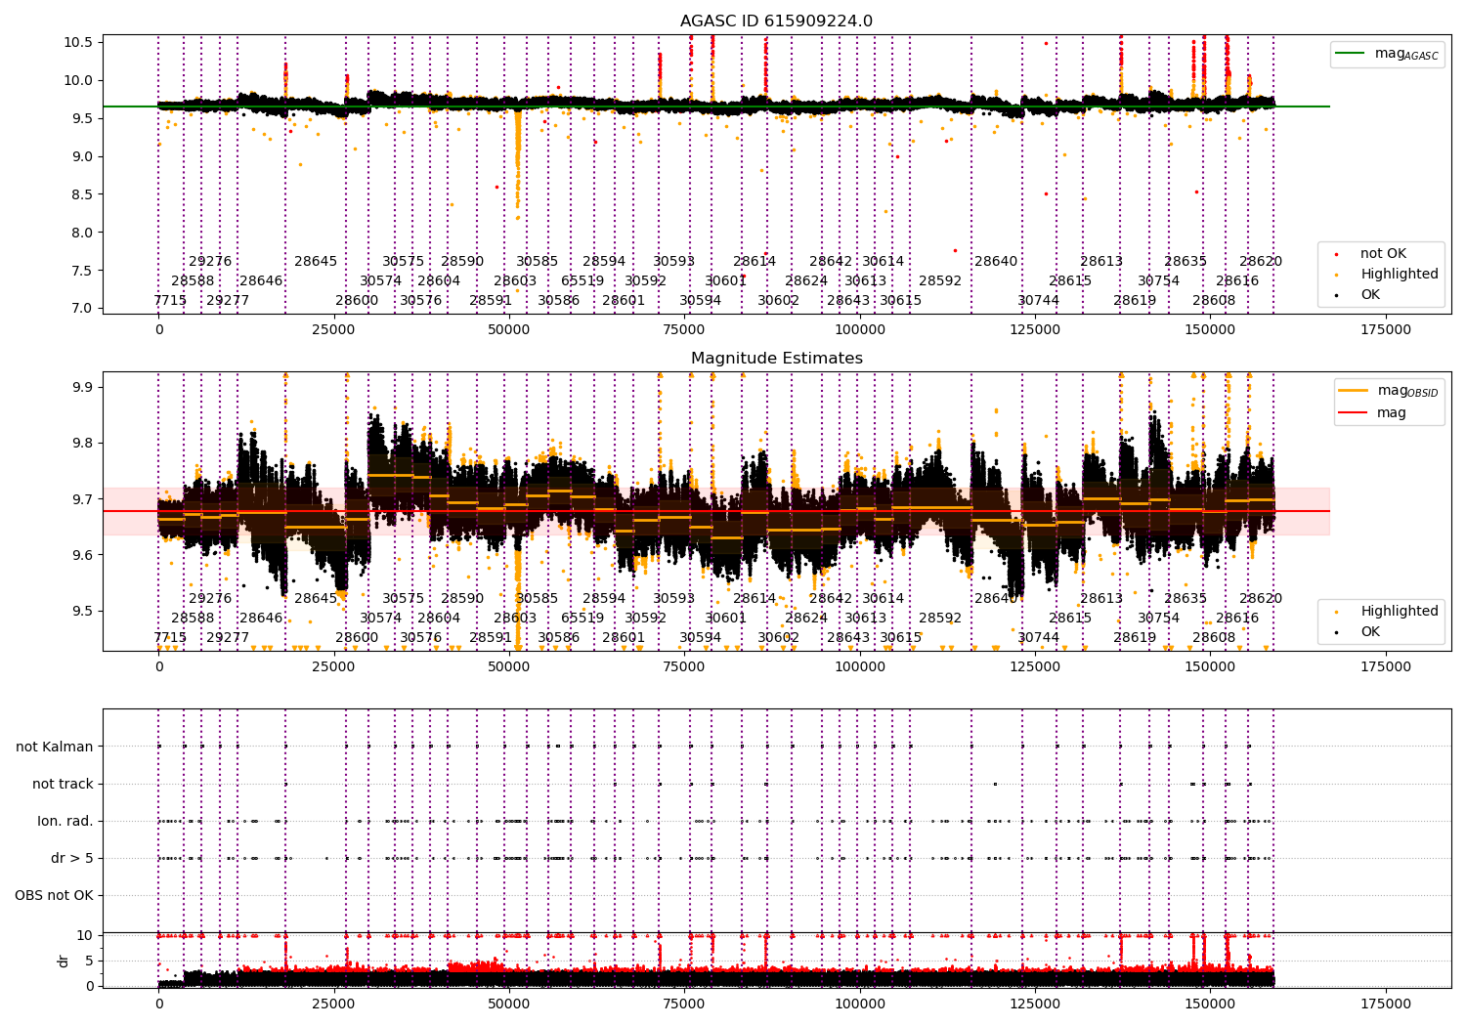Click obsid label 30744 in top plot
This screenshot has width=1466, height=1026.
(1039, 301)
